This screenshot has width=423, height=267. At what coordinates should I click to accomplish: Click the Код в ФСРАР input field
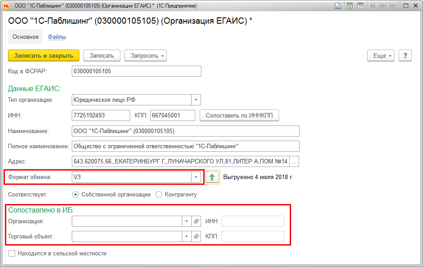pyautogui.click(x=136, y=71)
